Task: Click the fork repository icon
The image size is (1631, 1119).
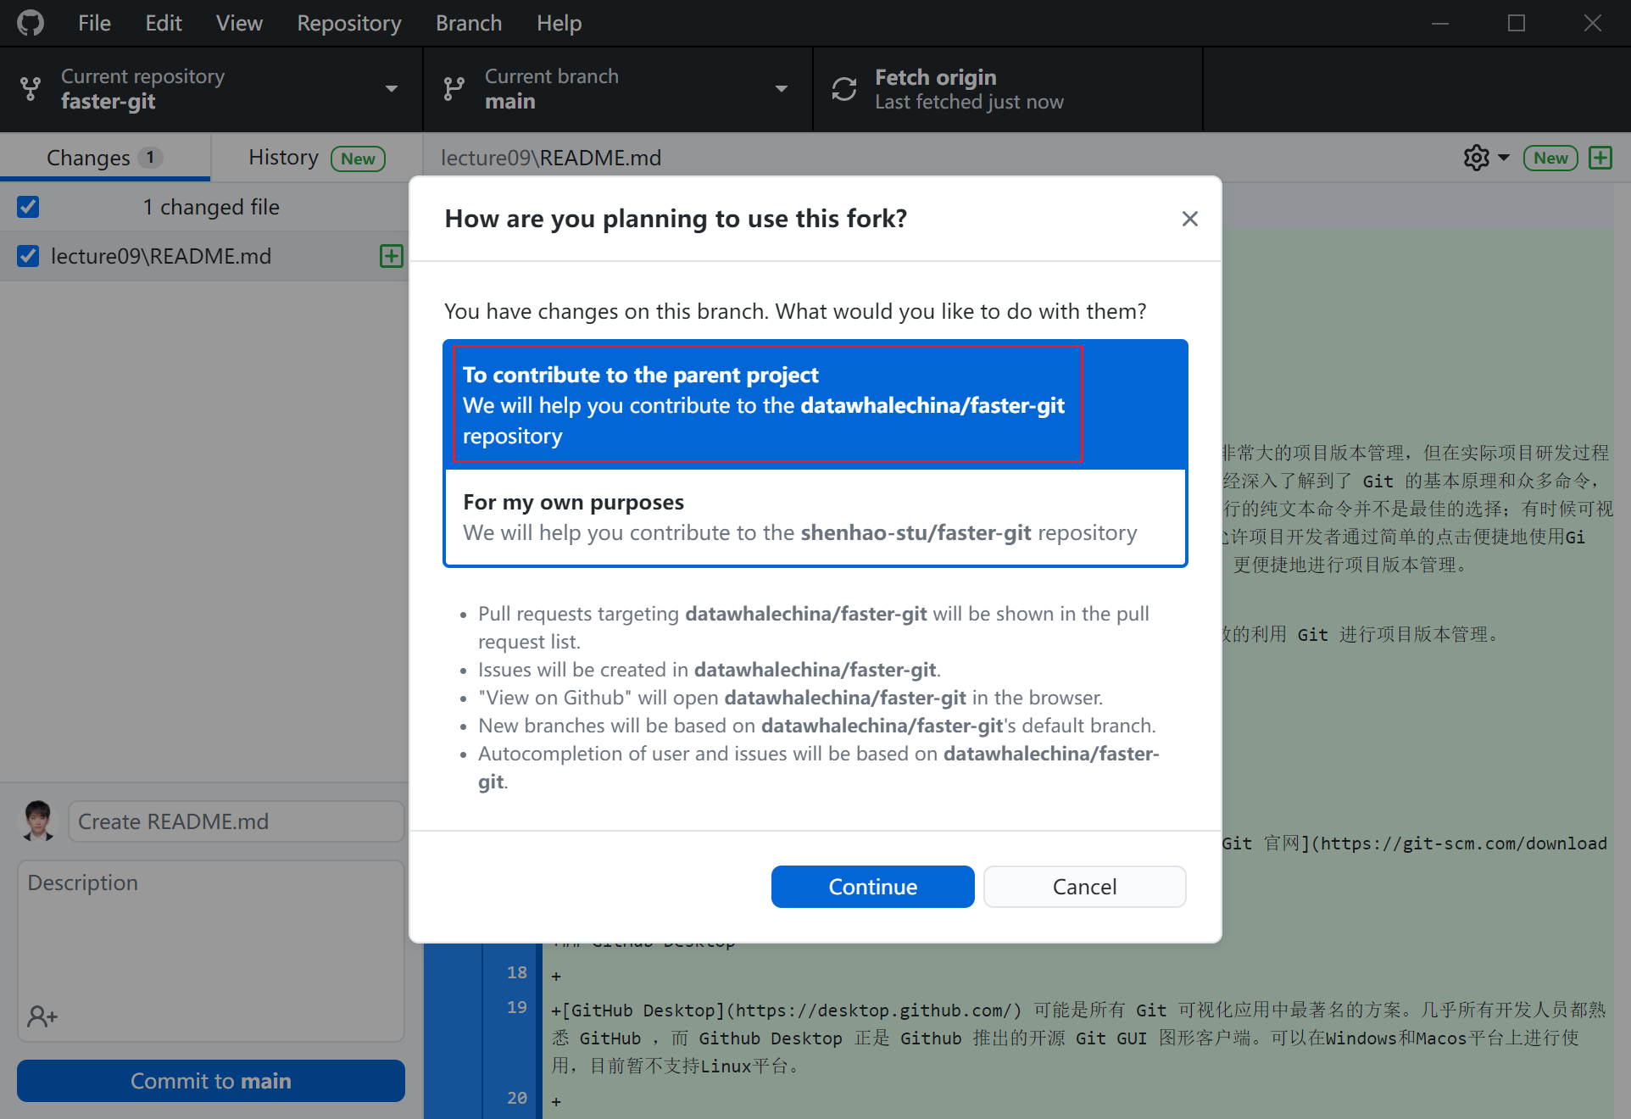Action: coord(31,89)
